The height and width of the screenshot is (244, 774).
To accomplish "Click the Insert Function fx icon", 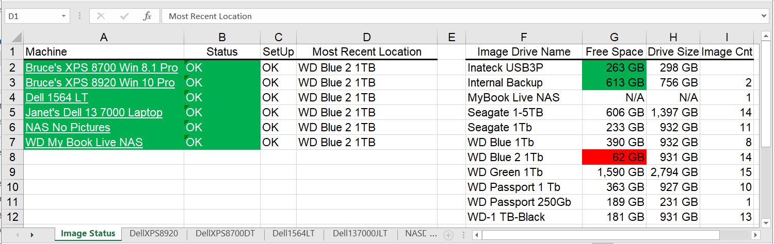I will (147, 16).
